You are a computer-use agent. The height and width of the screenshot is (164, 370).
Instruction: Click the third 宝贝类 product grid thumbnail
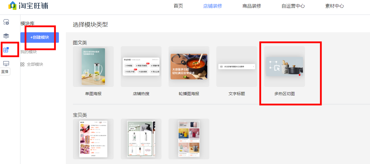coord(189,139)
